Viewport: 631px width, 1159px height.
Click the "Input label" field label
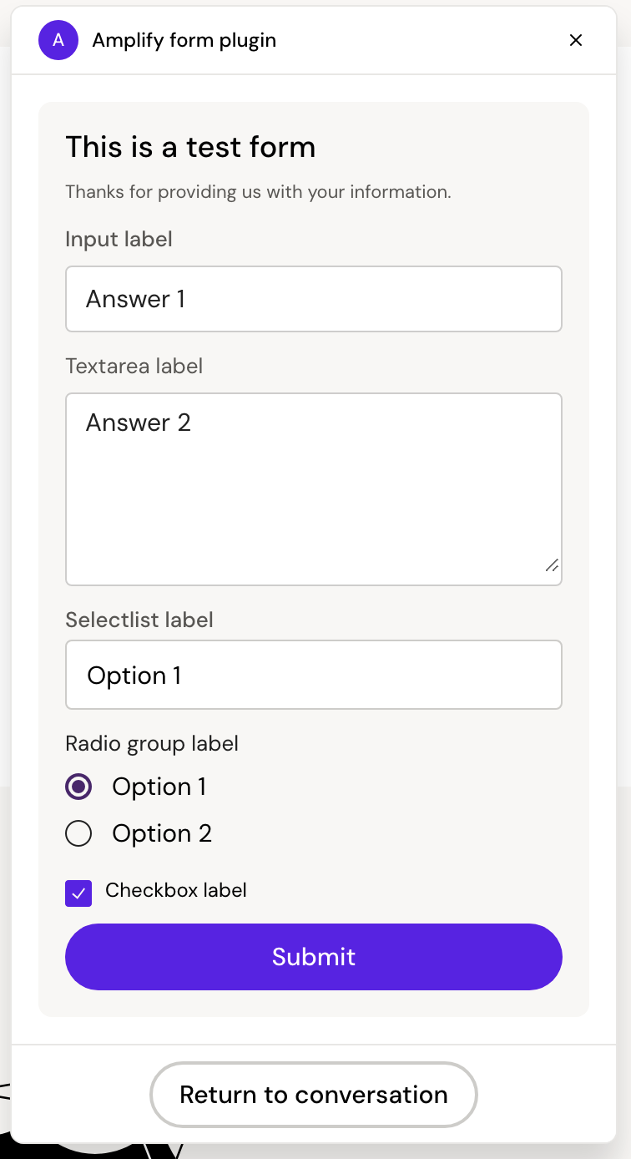pos(119,240)
